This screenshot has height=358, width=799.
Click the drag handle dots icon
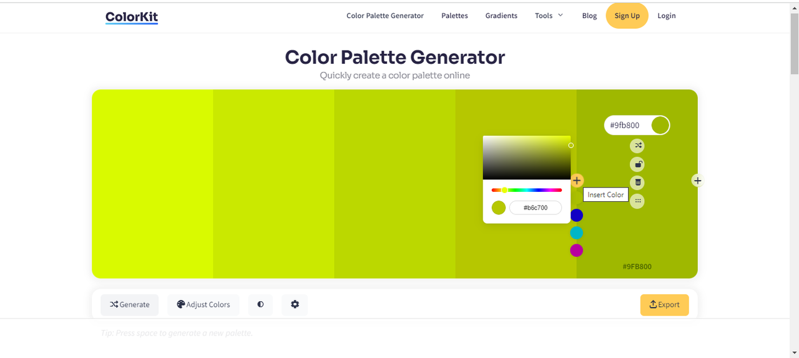click(x=637, y=201)
